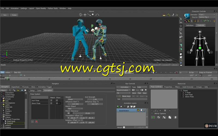This screenshot has height=136, width=218.
Task: Toggle the G option under pose preview
Action: pos(170,111)
